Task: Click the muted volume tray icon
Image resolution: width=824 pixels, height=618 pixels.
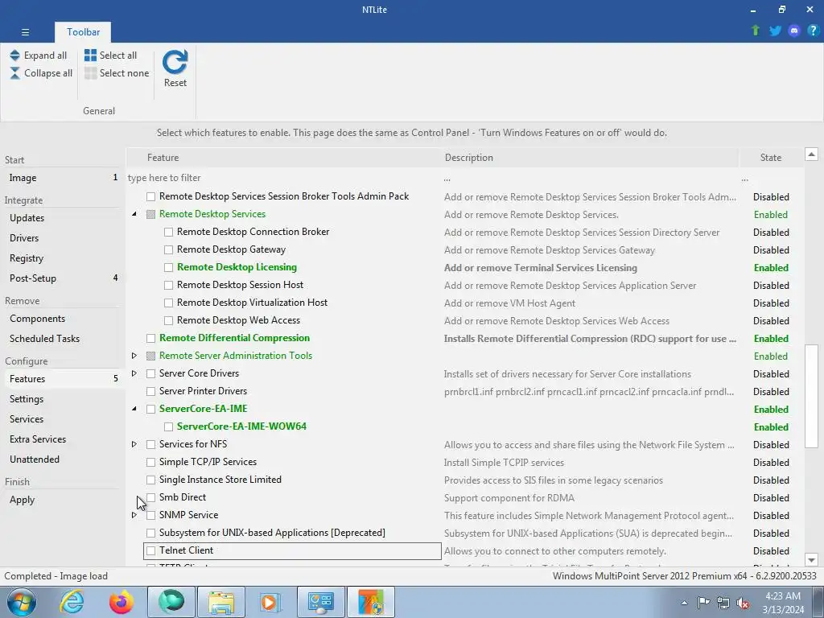Action: click(x=743, y=603)
